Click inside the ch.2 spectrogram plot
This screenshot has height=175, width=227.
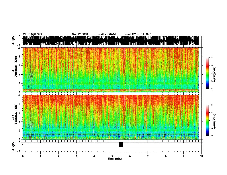[110, 117]
